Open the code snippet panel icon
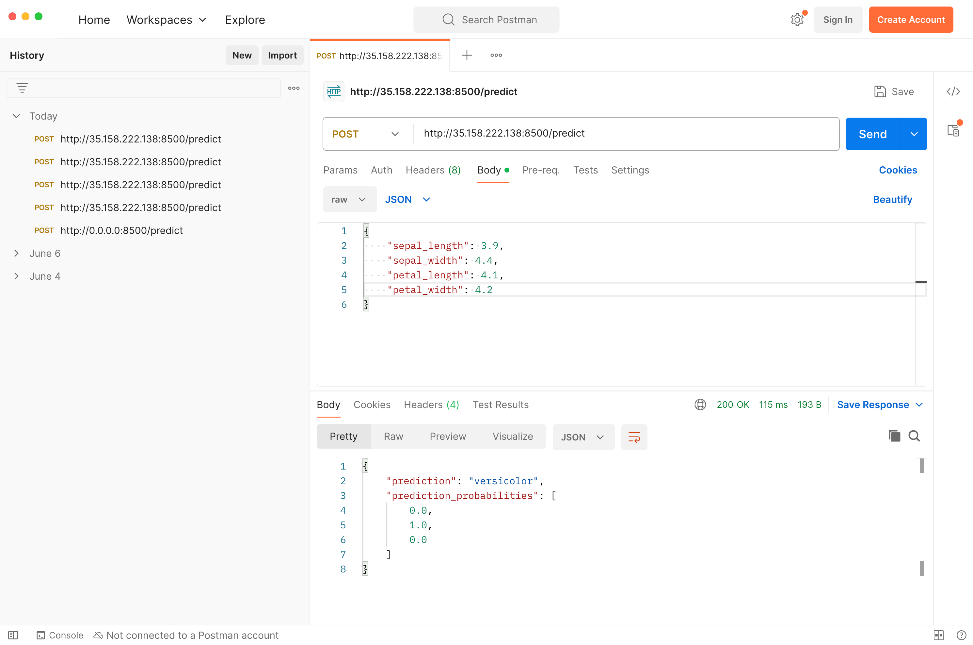Screen dimensions: 973x645 point(953,91)
